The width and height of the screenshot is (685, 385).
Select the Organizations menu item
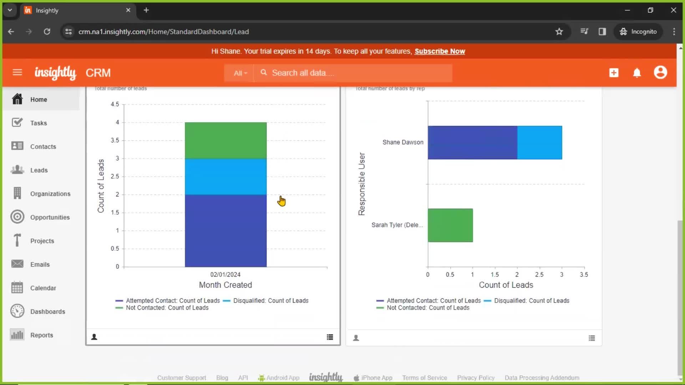coord(50,194)
